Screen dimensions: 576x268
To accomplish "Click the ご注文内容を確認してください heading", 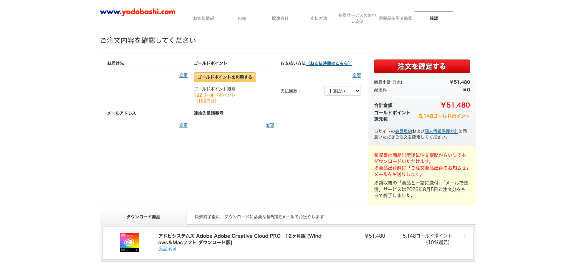I will click(148, 40).
